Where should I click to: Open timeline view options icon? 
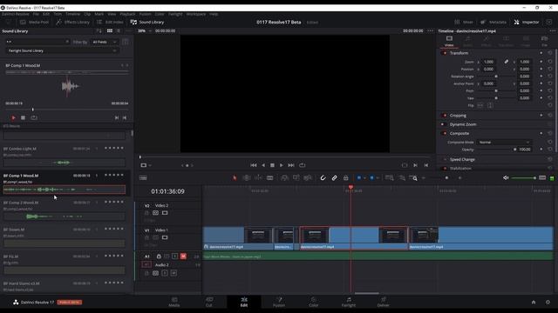click(143, 177)
